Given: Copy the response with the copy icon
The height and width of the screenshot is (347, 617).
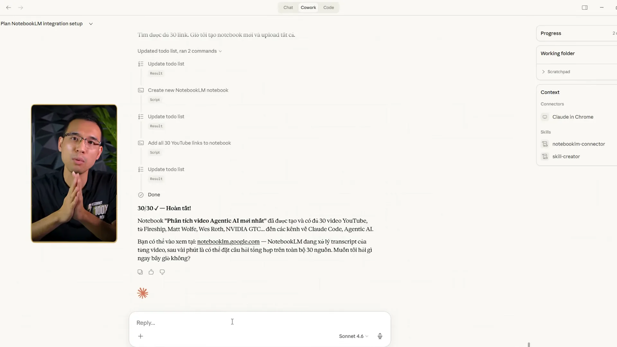Looking at the screenshot, I should [x=140, y=272].
